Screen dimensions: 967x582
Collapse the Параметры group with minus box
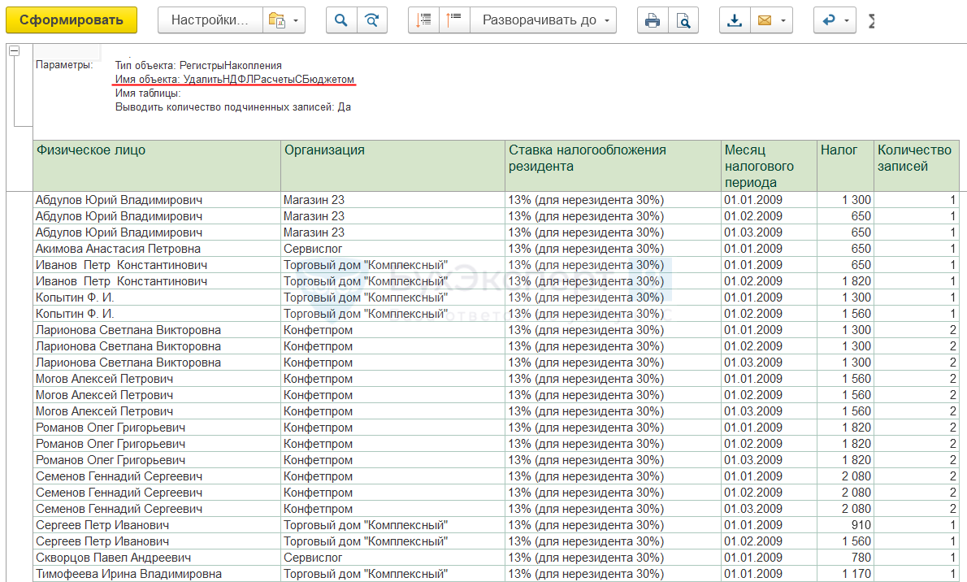(14, 50)
